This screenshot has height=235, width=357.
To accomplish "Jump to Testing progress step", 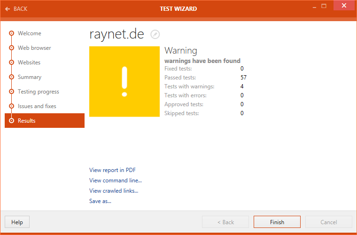I will pos(39,92).
